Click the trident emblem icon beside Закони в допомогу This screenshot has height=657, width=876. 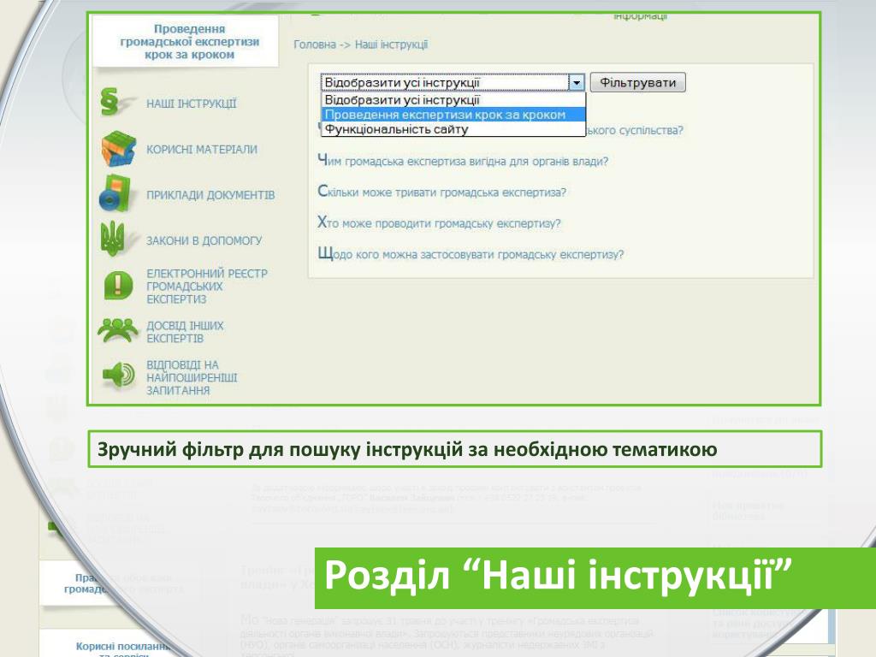(x=113, y=239)
